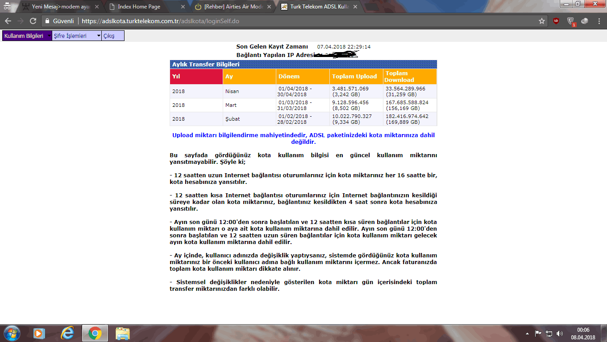Open network status tray icon
607x342 pixels.
[x=549, y=333]
